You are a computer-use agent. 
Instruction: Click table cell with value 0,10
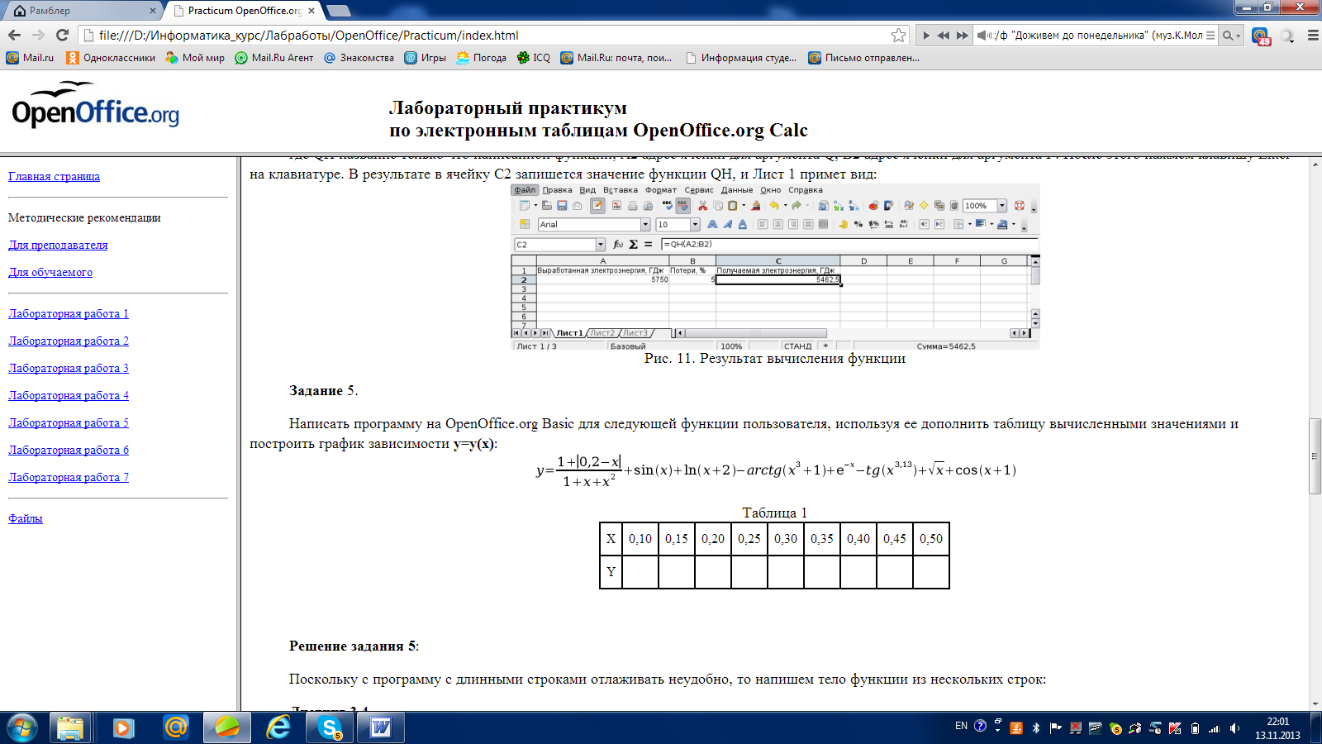pos(640,539)
